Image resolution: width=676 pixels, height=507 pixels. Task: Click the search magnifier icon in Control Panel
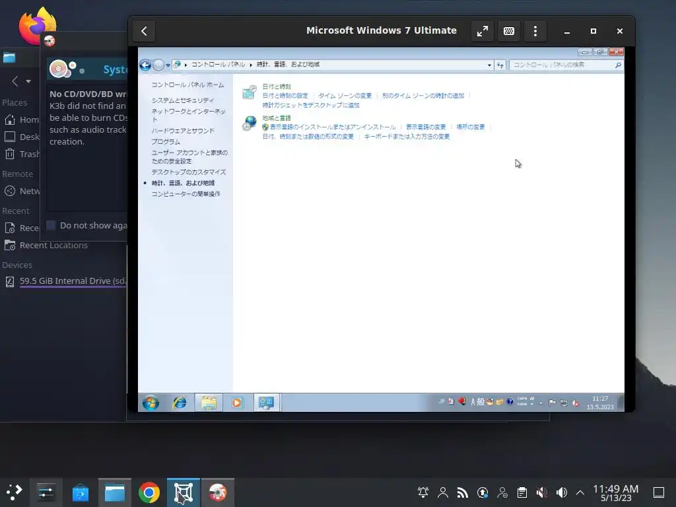click(618, 65)
